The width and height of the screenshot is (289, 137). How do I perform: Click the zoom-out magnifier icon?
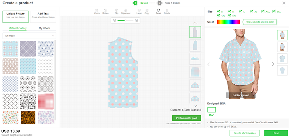(x=115, y=21)
